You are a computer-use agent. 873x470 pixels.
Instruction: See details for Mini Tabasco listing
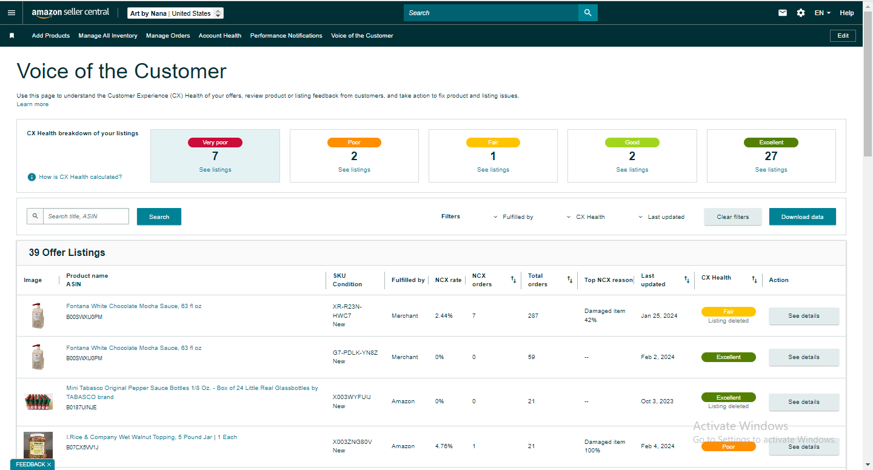point(804,402)
